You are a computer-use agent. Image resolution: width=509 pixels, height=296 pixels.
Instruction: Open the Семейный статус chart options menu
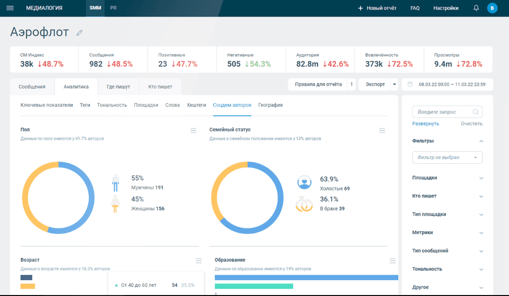[x=382, y=130]
